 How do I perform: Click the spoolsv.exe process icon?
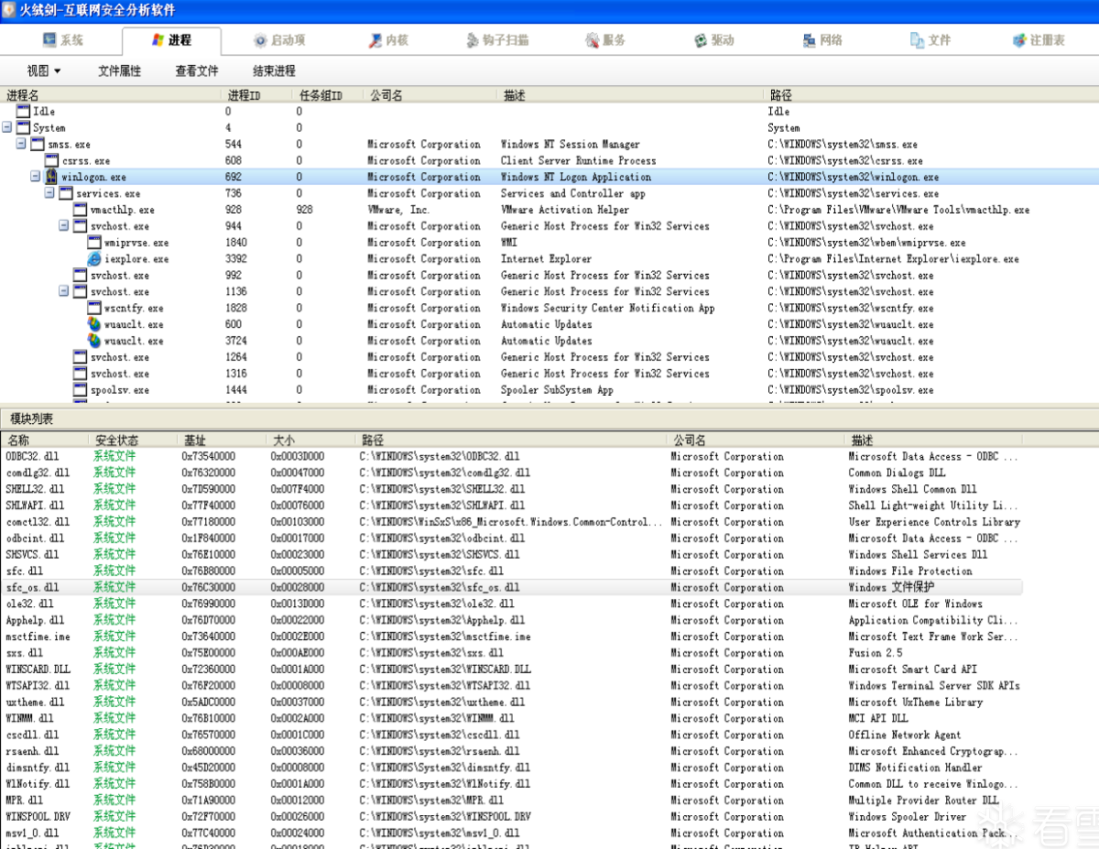(81, 390)
